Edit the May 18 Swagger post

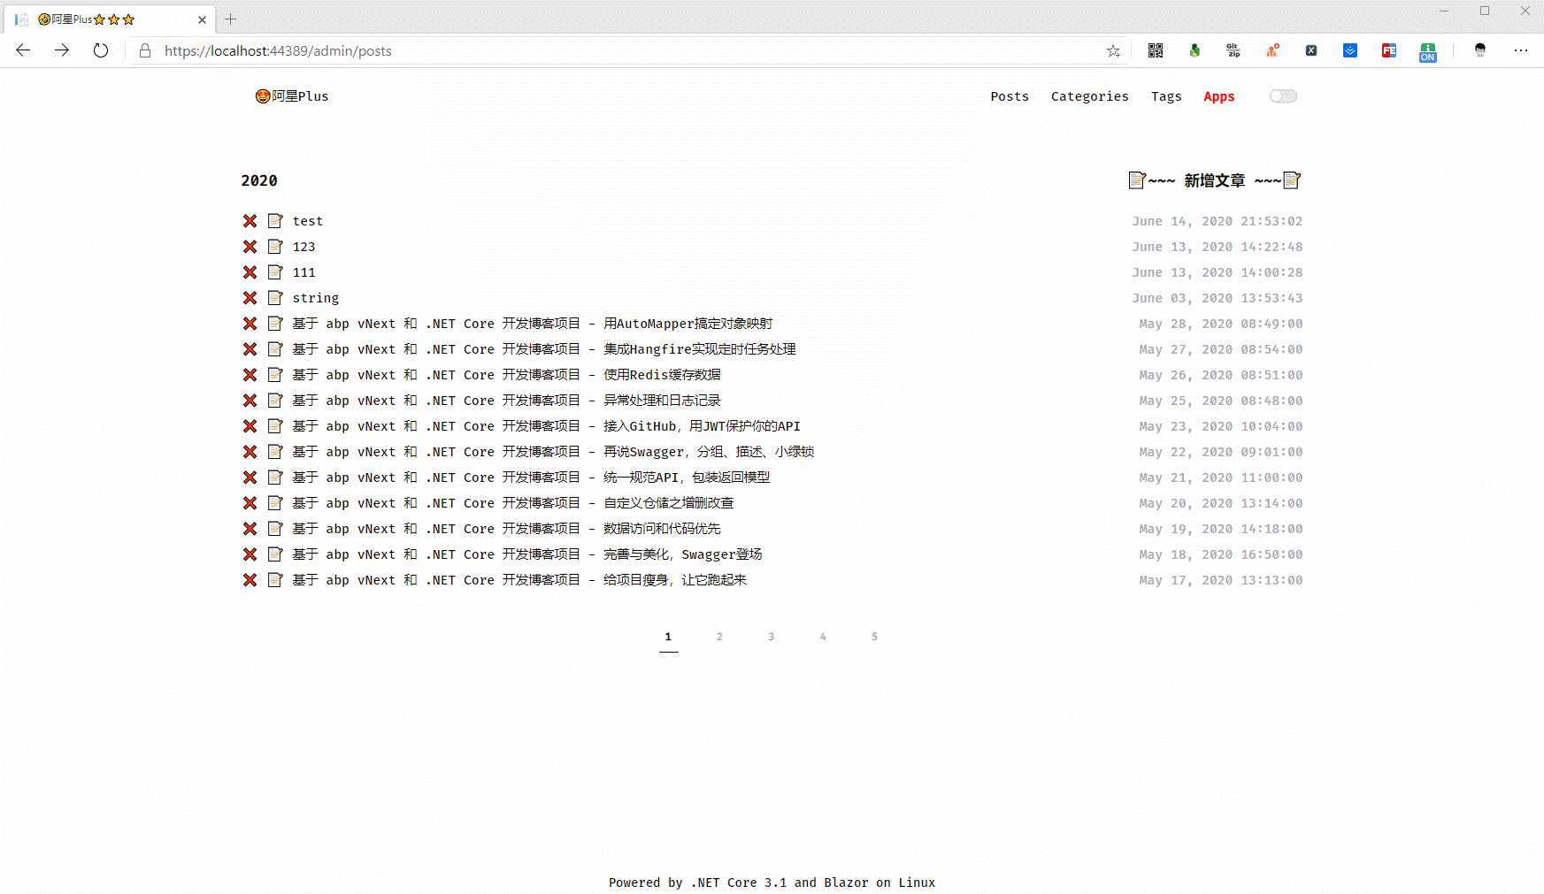pyautogui.click(x=275, y=554)
